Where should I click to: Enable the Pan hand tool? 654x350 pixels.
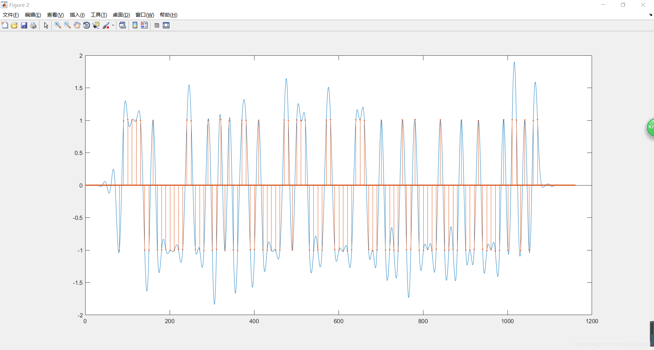click(77, 25)
